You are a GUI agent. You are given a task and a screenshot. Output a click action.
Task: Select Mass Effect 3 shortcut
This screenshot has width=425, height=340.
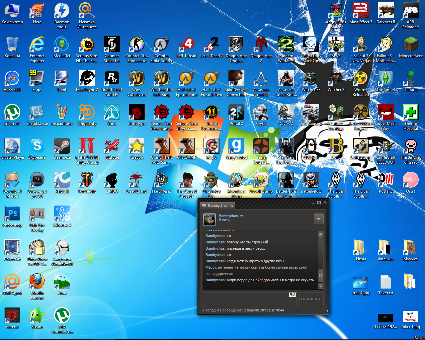(361, 13)
